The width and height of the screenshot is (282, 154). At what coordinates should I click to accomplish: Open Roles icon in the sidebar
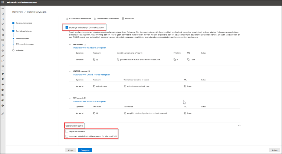click(x=3, y=30)
